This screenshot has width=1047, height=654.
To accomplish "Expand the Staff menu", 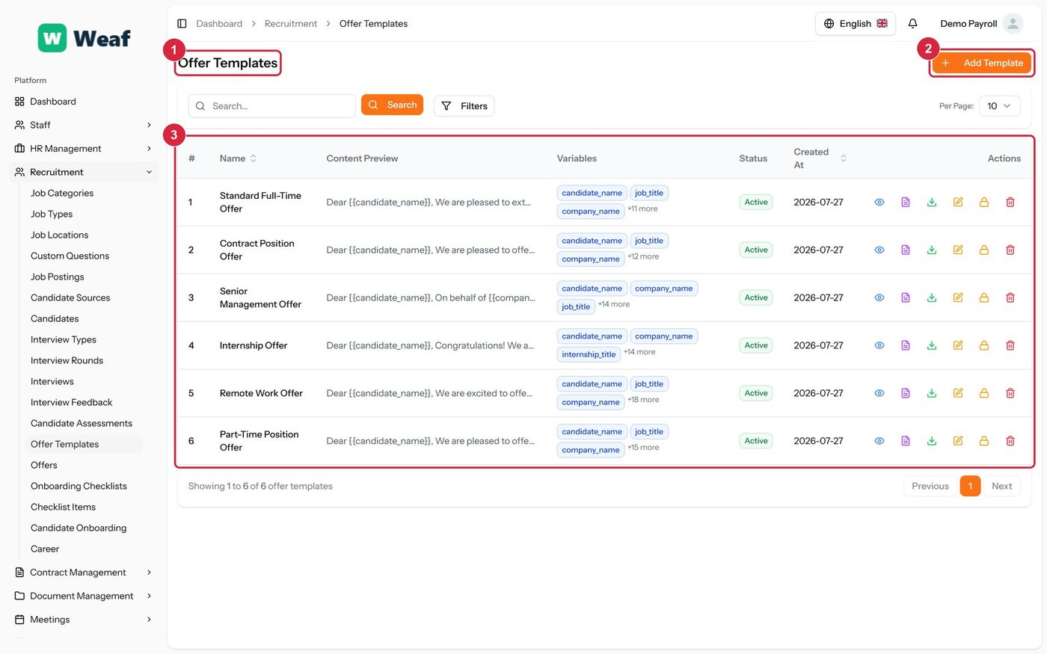I will point(83,125).
